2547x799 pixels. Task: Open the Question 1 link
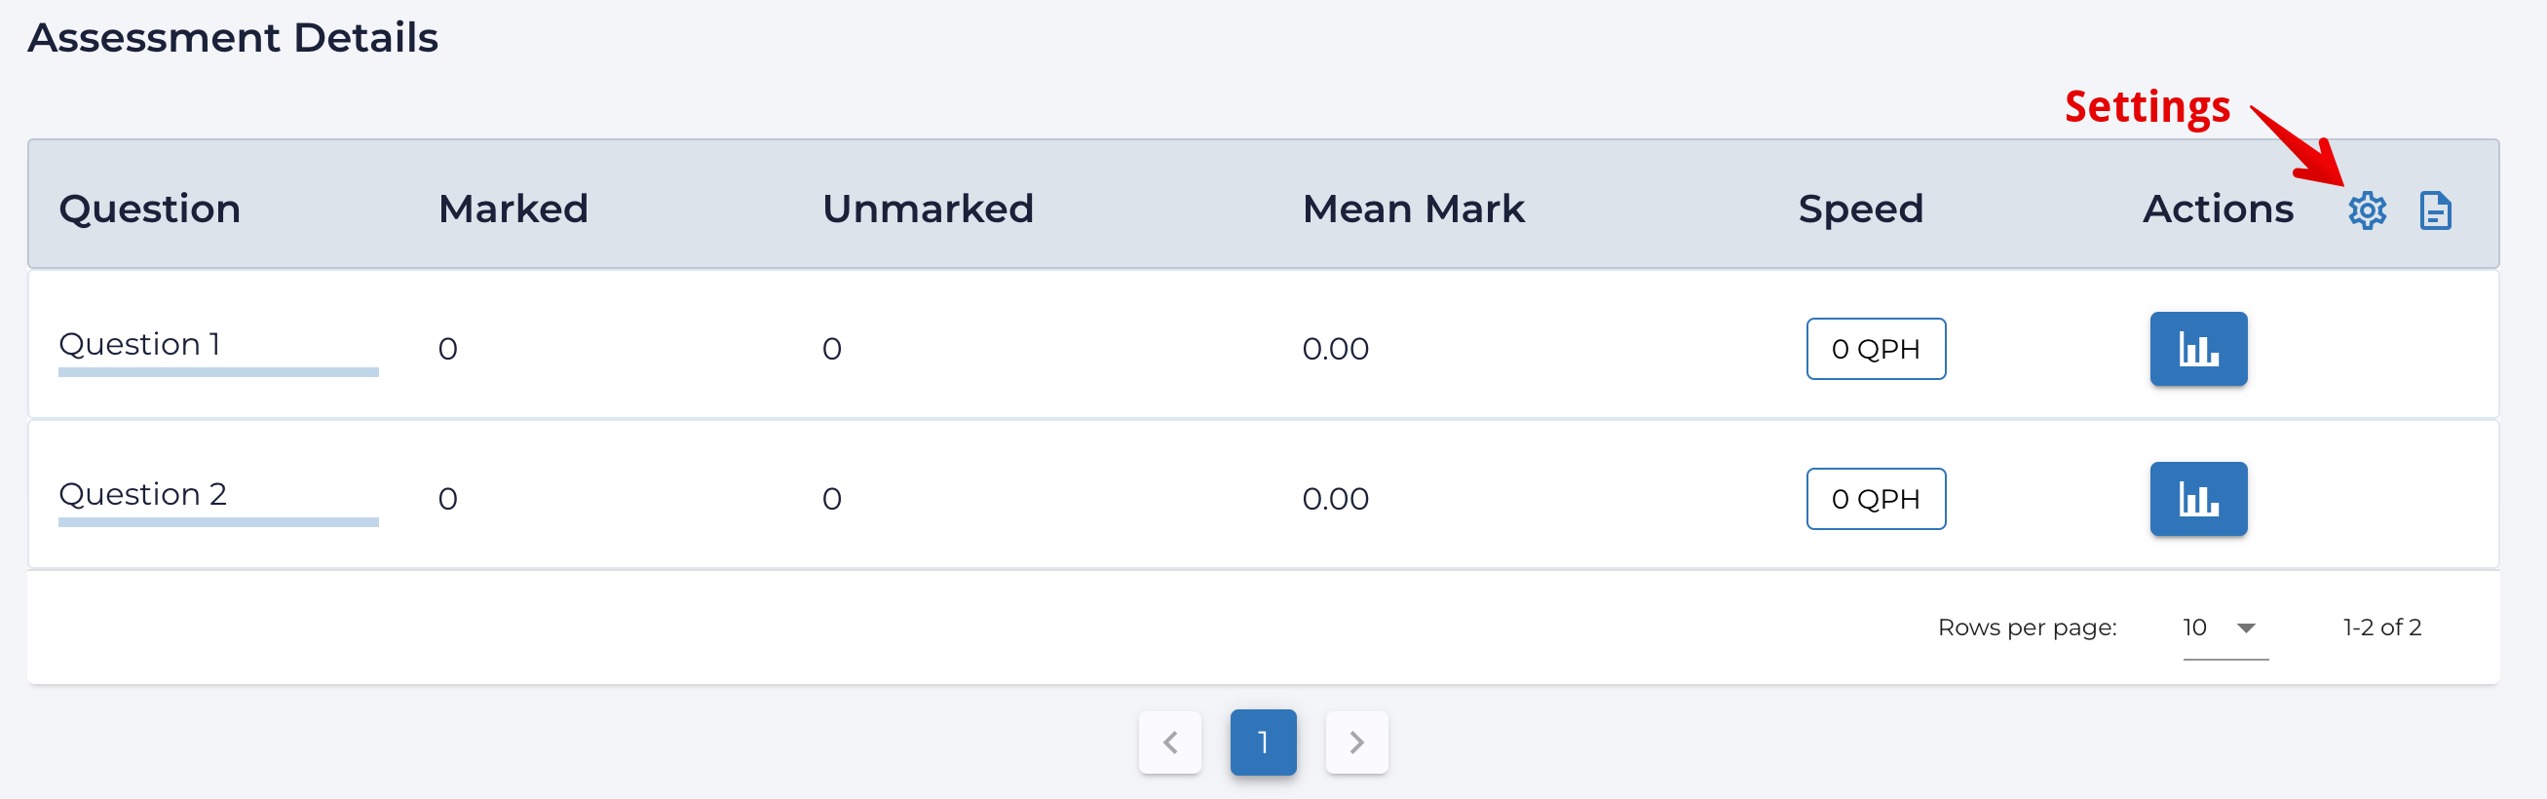pos(139,344)
